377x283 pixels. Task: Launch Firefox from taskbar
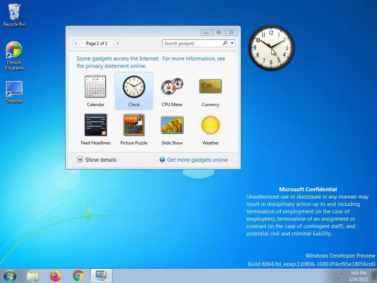[x=56, y=276]
